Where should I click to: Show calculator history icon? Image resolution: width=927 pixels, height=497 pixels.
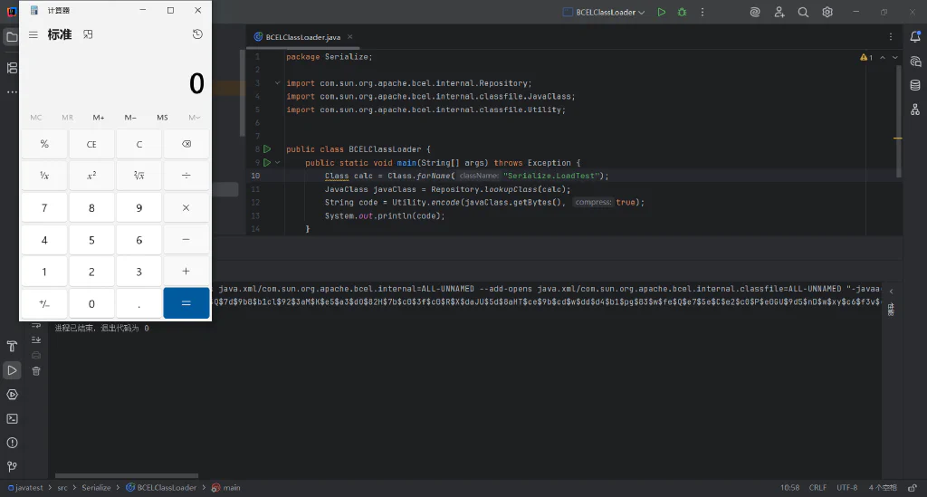[x=197, y=34]
